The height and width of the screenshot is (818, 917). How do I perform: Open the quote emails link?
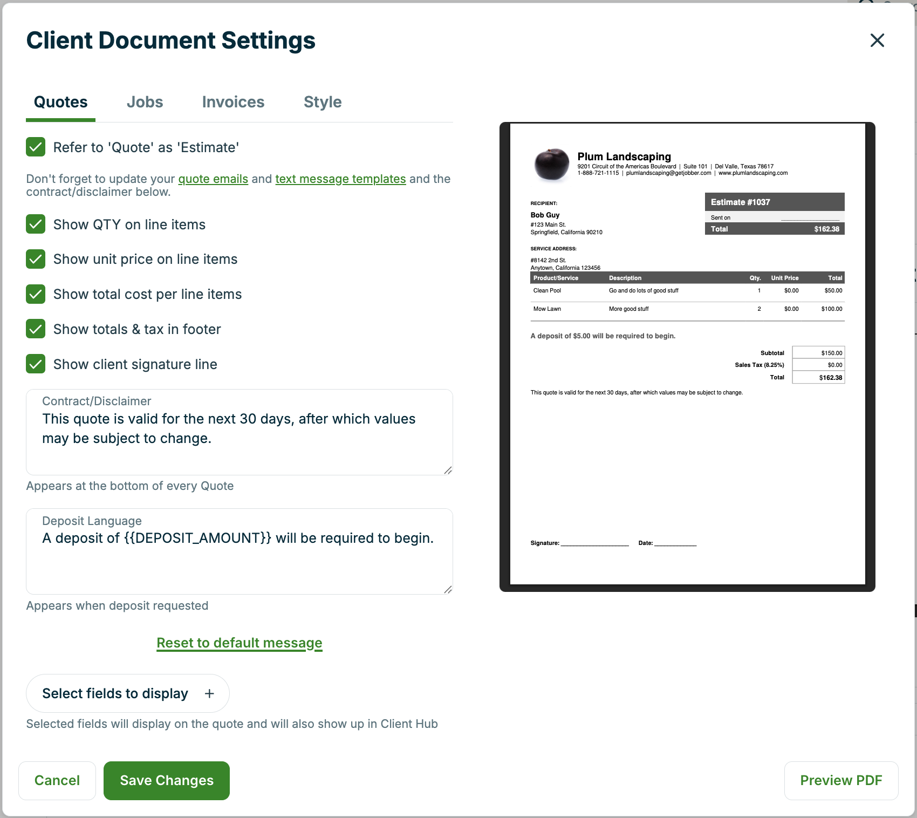213,179
